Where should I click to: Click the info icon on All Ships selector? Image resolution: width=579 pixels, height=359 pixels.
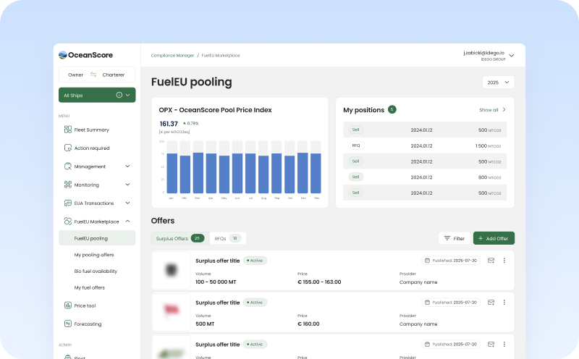pyautogui.click(x=119, y=95)
